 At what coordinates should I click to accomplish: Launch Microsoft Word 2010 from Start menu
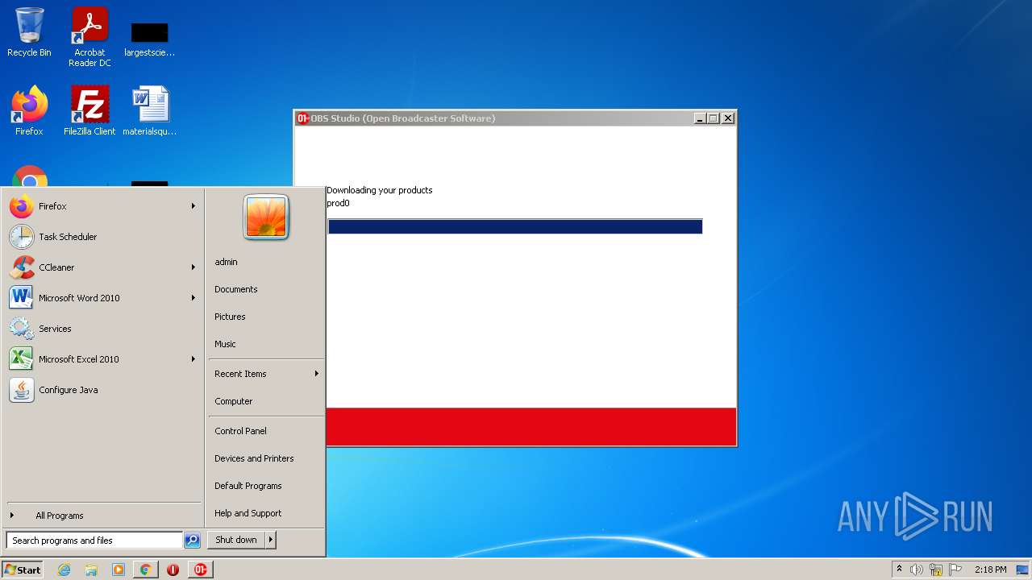tap(102, 298)
